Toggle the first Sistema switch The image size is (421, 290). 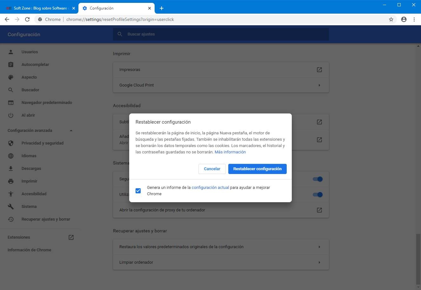[x=318, y=179]
